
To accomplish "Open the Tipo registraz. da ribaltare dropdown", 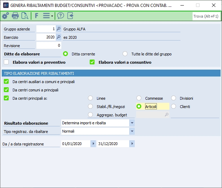I will tap(132, 131).
